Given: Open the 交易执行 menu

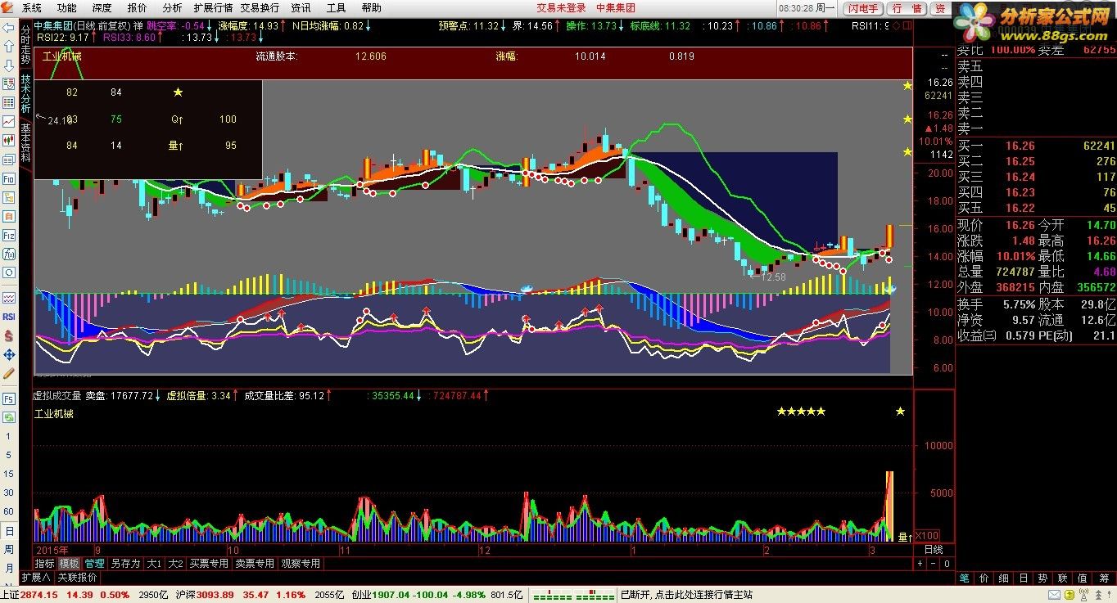Looking at the screenshot, I should coord(260,7).
